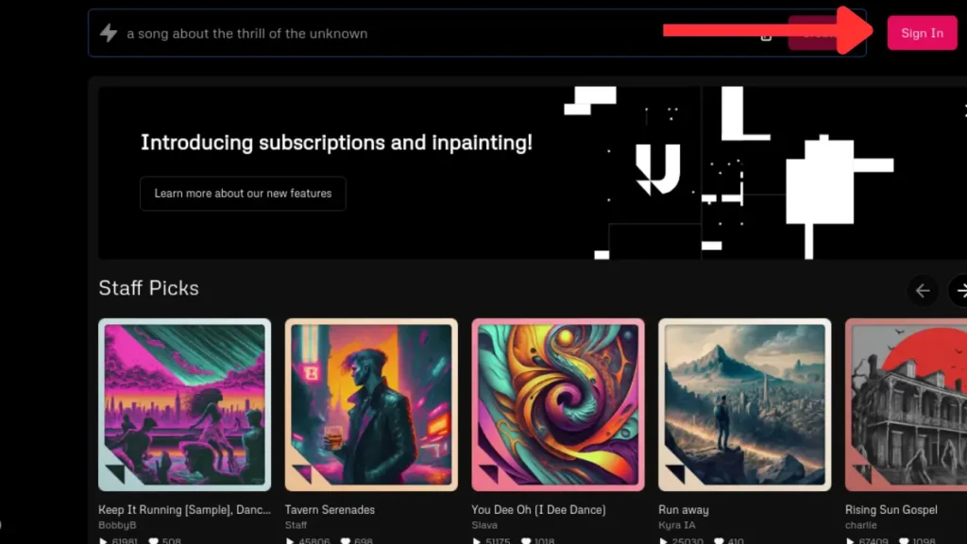Open the Keep It Running song title
Screen dimensions: 967x544
pos(183,510)
